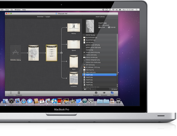The image size is (177, 136).
Task: Click the volume icon in menu bar
Action: [x=117, y=10]
